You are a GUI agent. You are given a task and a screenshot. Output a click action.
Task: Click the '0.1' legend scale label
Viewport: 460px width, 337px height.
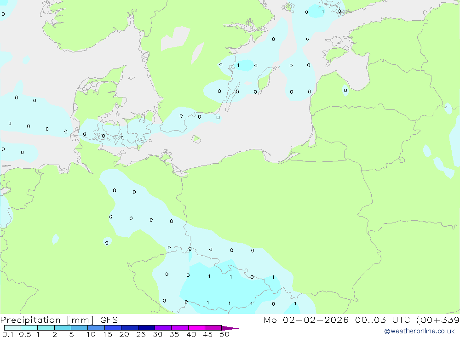(x=8, y=334)
